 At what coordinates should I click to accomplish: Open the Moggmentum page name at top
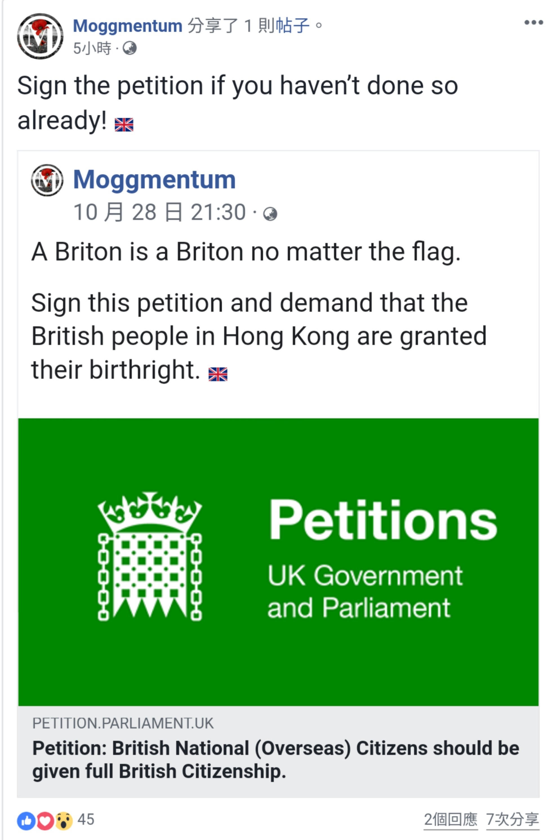click(128, 26)
